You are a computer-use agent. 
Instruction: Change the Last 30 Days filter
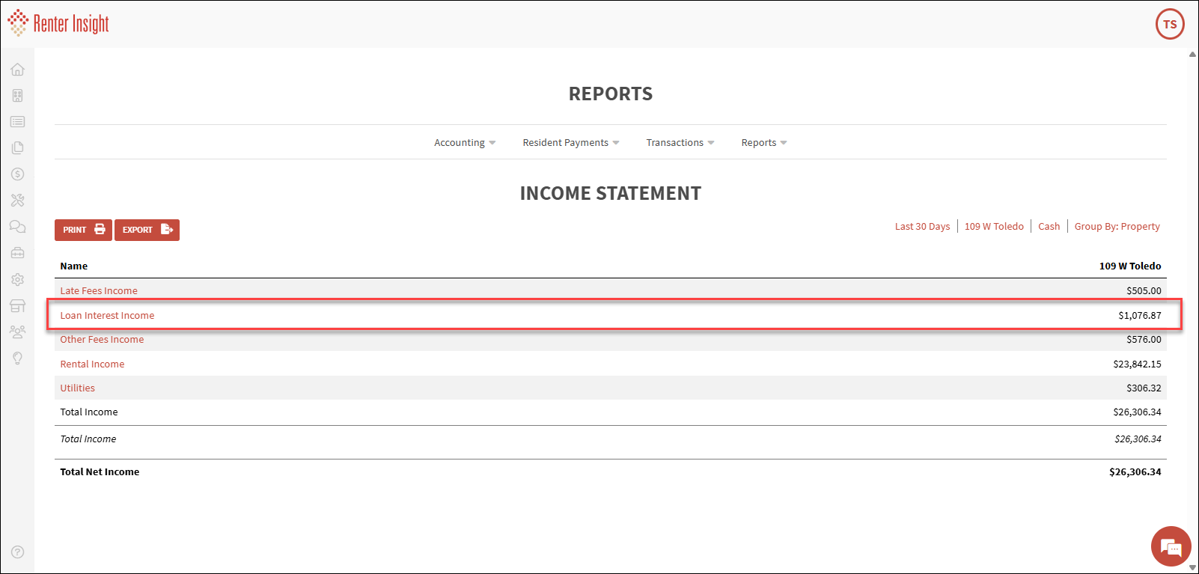click(922, 227)
